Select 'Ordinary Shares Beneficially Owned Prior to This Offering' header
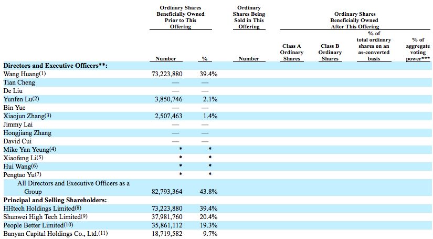The width and height of the screenshot is (433, 239). (181, 17)
